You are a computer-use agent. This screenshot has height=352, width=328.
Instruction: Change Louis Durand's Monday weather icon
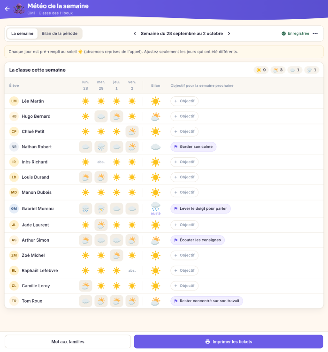click(85, 177)
